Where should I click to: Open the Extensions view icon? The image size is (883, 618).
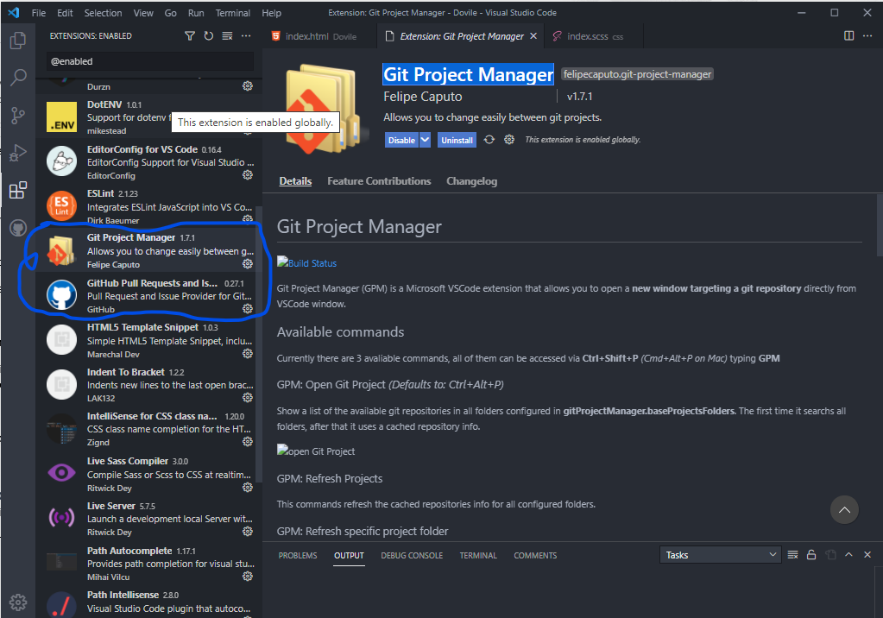click(x=18, y=191)
